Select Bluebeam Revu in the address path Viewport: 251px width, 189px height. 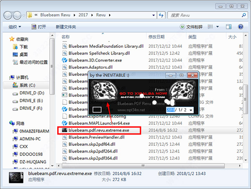(55, 15)
